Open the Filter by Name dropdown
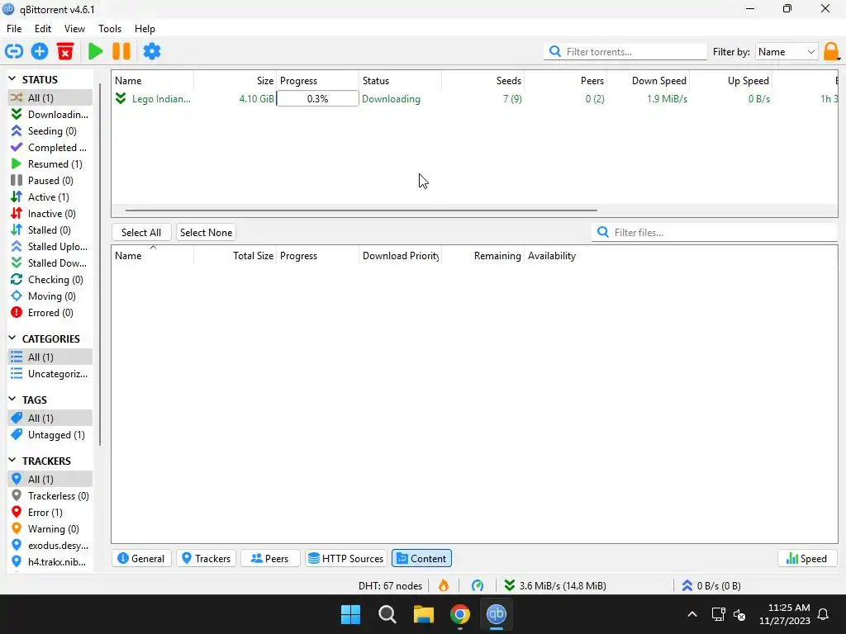 pyautogui.click(x=787, y=52)
